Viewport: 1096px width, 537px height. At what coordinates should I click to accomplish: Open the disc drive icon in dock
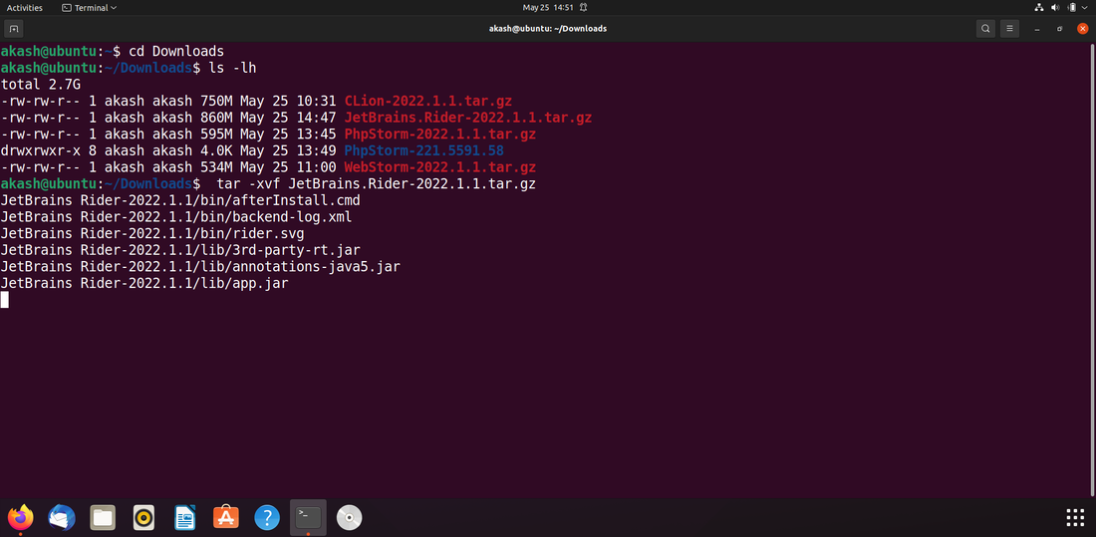point(349,517)
